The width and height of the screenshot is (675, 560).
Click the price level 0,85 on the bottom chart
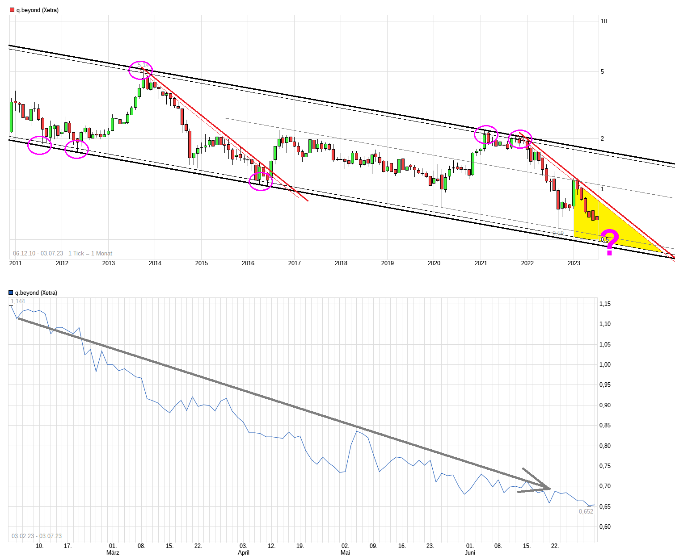pyautogui.click(x=605, y=425)
